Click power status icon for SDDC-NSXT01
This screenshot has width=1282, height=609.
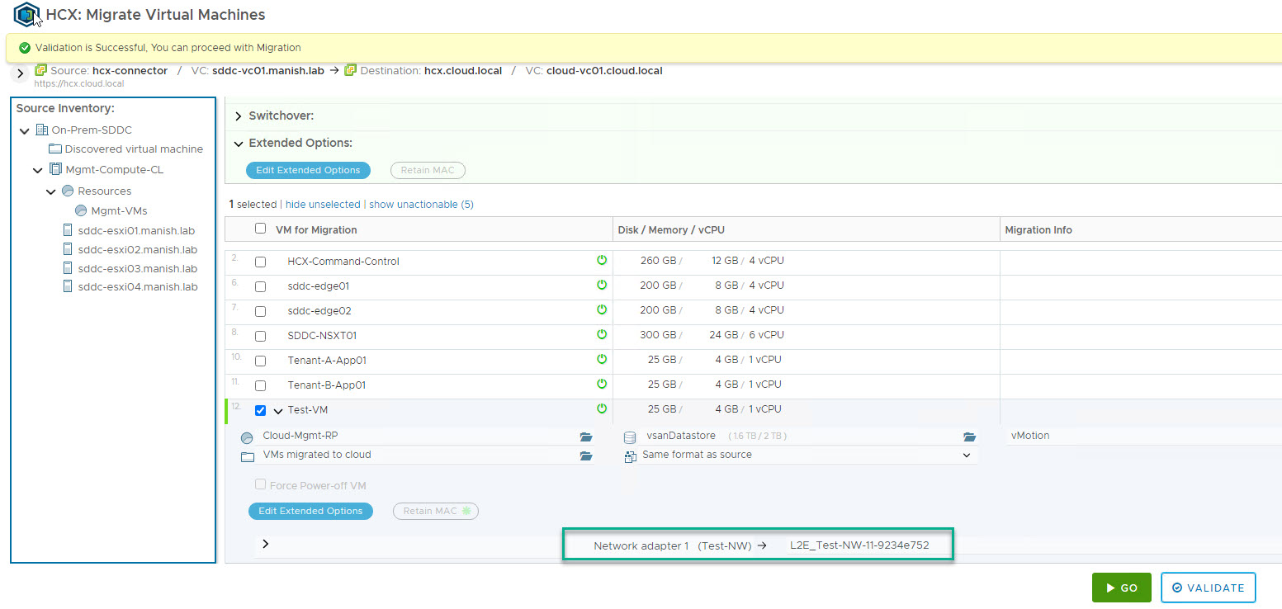click(x=602, y=335)
